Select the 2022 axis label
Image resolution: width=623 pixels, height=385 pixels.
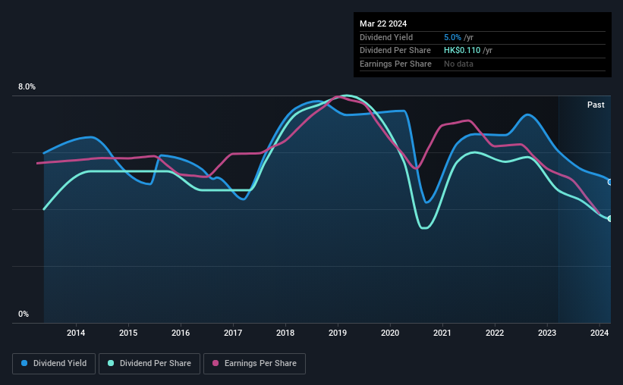[495, 333]
